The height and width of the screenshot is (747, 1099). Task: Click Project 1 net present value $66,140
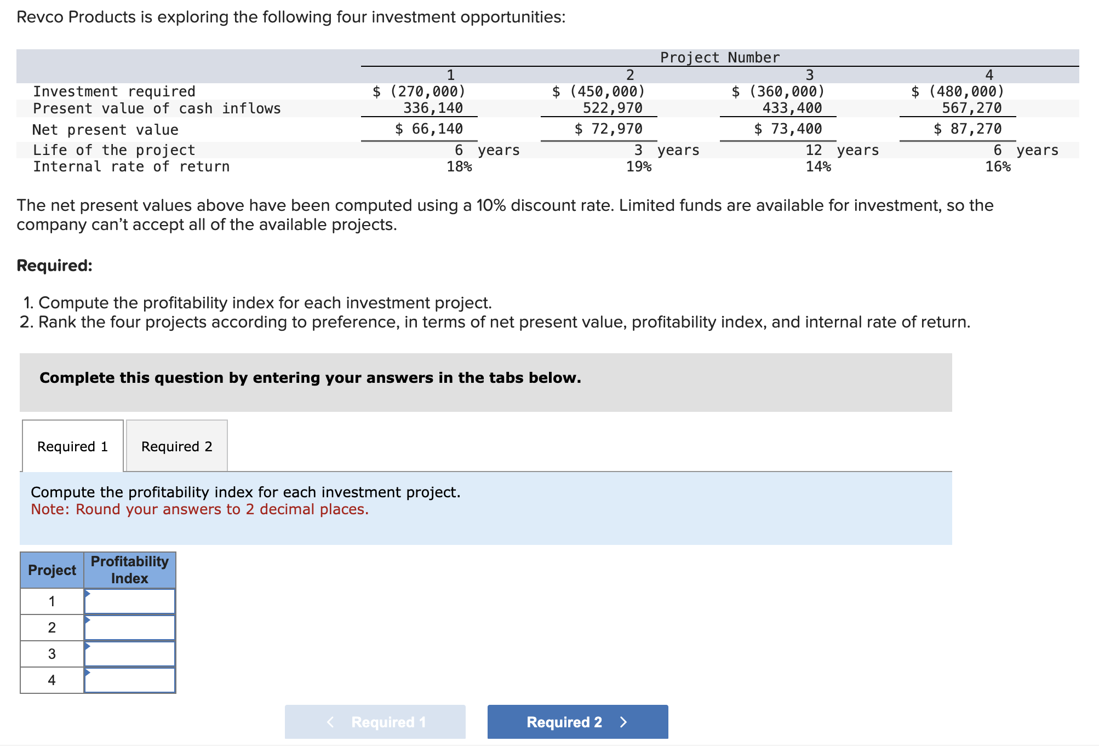429,129
